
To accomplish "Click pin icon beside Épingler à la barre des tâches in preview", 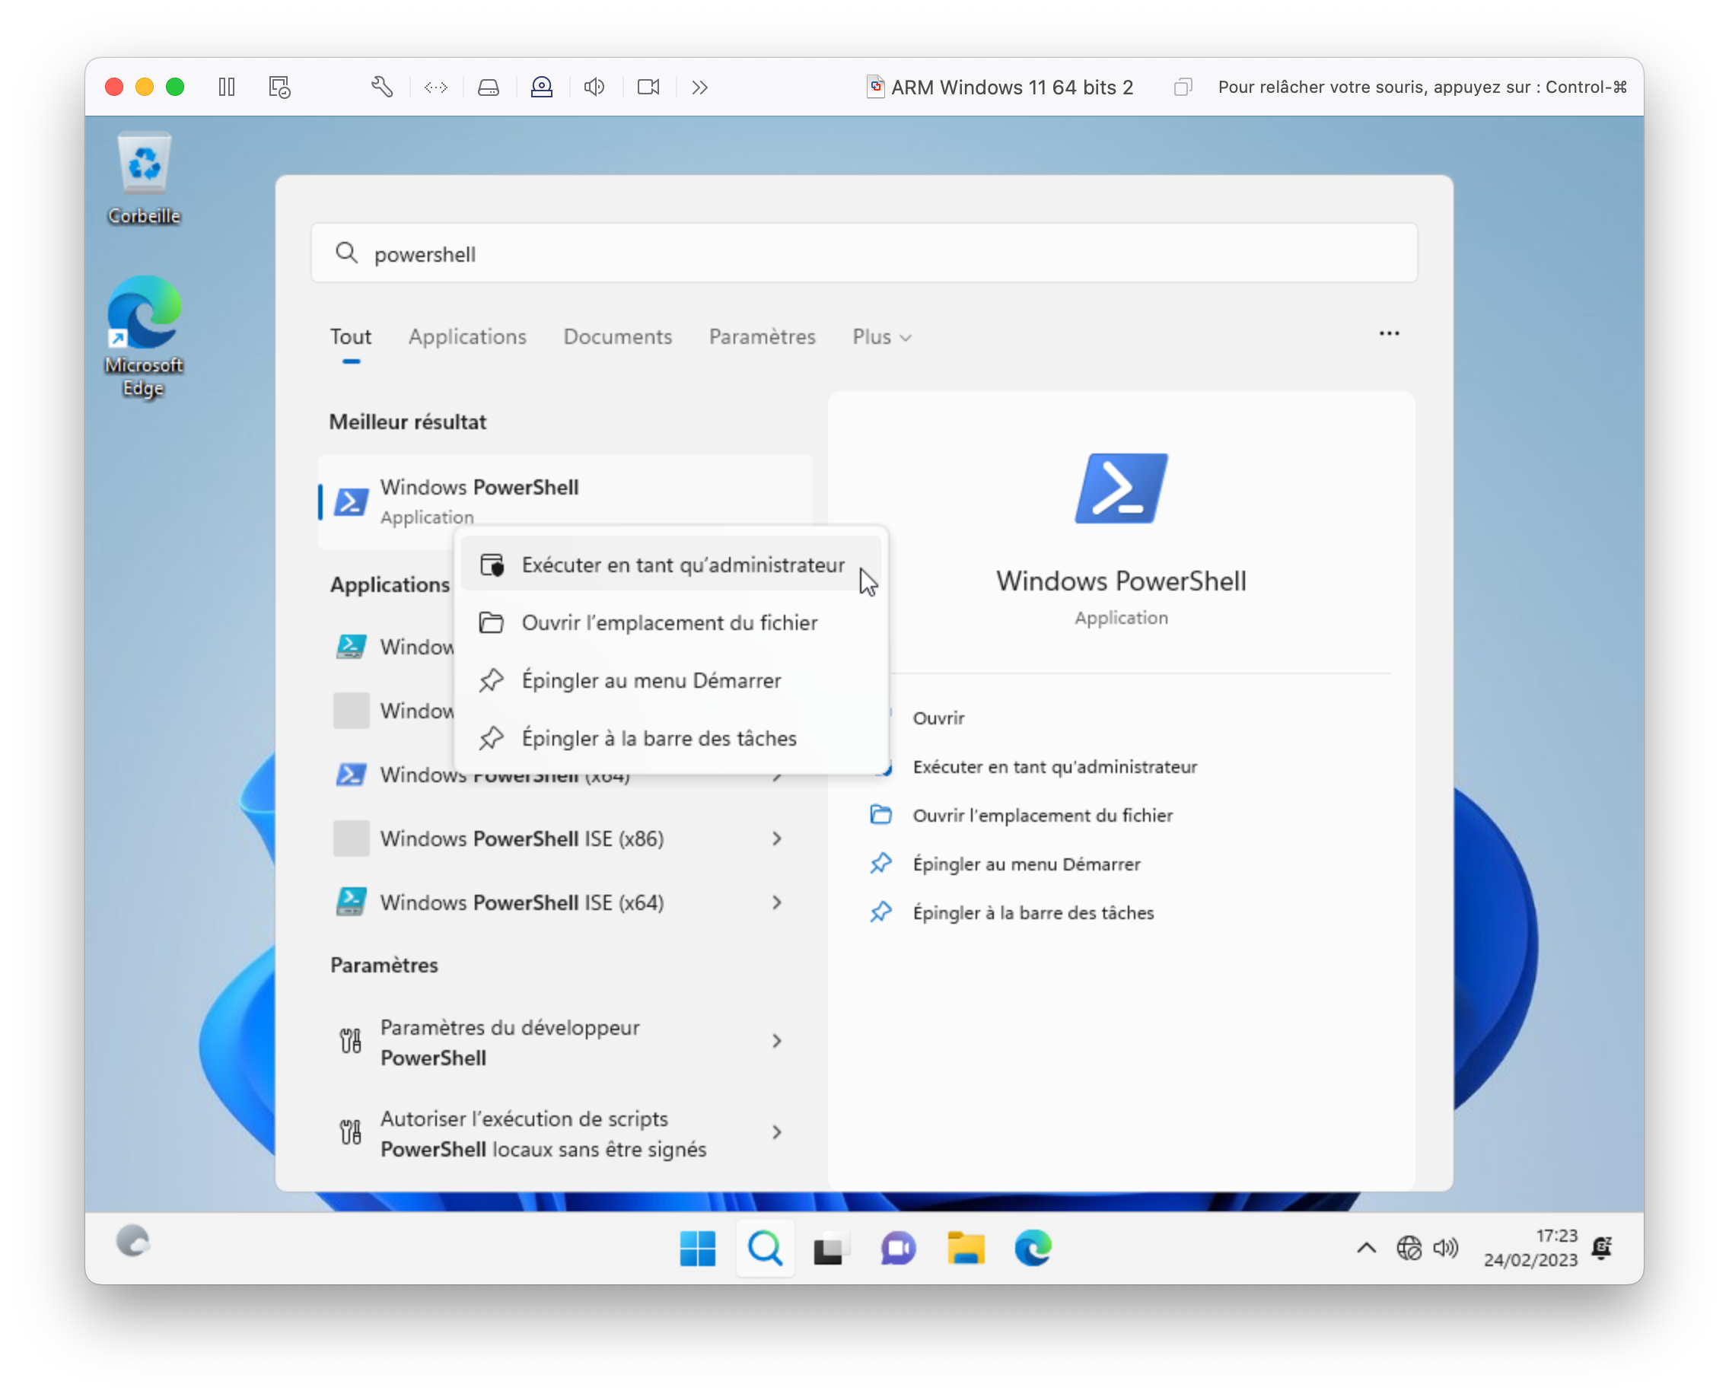I will tap(880, 912).
